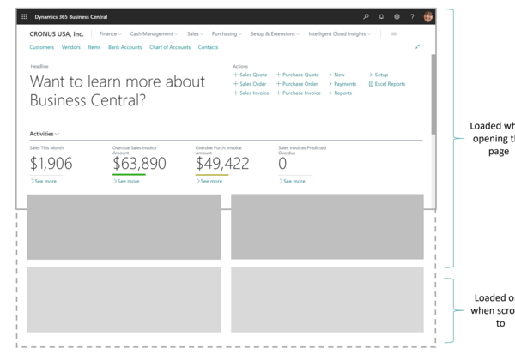Create a new Sales Quote
The width and height of the screenshot is (515, 360).
(x=251, y=75)
